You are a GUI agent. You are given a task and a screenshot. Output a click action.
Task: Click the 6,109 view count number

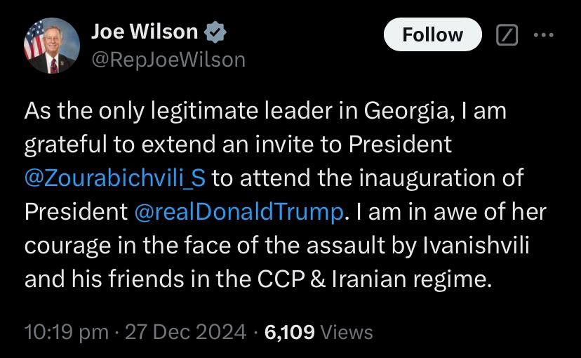tap(289, 331)
